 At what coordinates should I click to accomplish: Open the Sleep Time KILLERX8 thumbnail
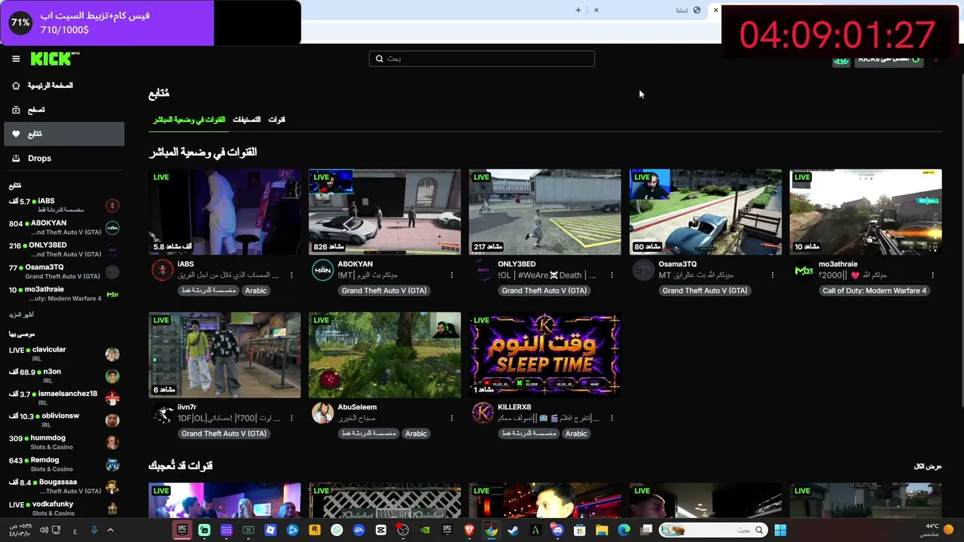tap(545, 355)
